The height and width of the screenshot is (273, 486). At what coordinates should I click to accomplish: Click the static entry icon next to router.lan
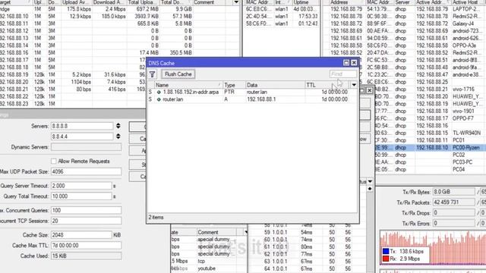pos(159,99)
